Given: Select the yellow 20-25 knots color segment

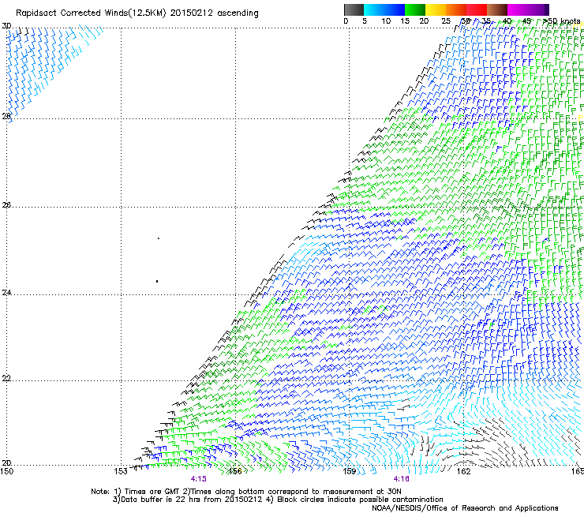Looking at the screenshot, I should point(436,9).
